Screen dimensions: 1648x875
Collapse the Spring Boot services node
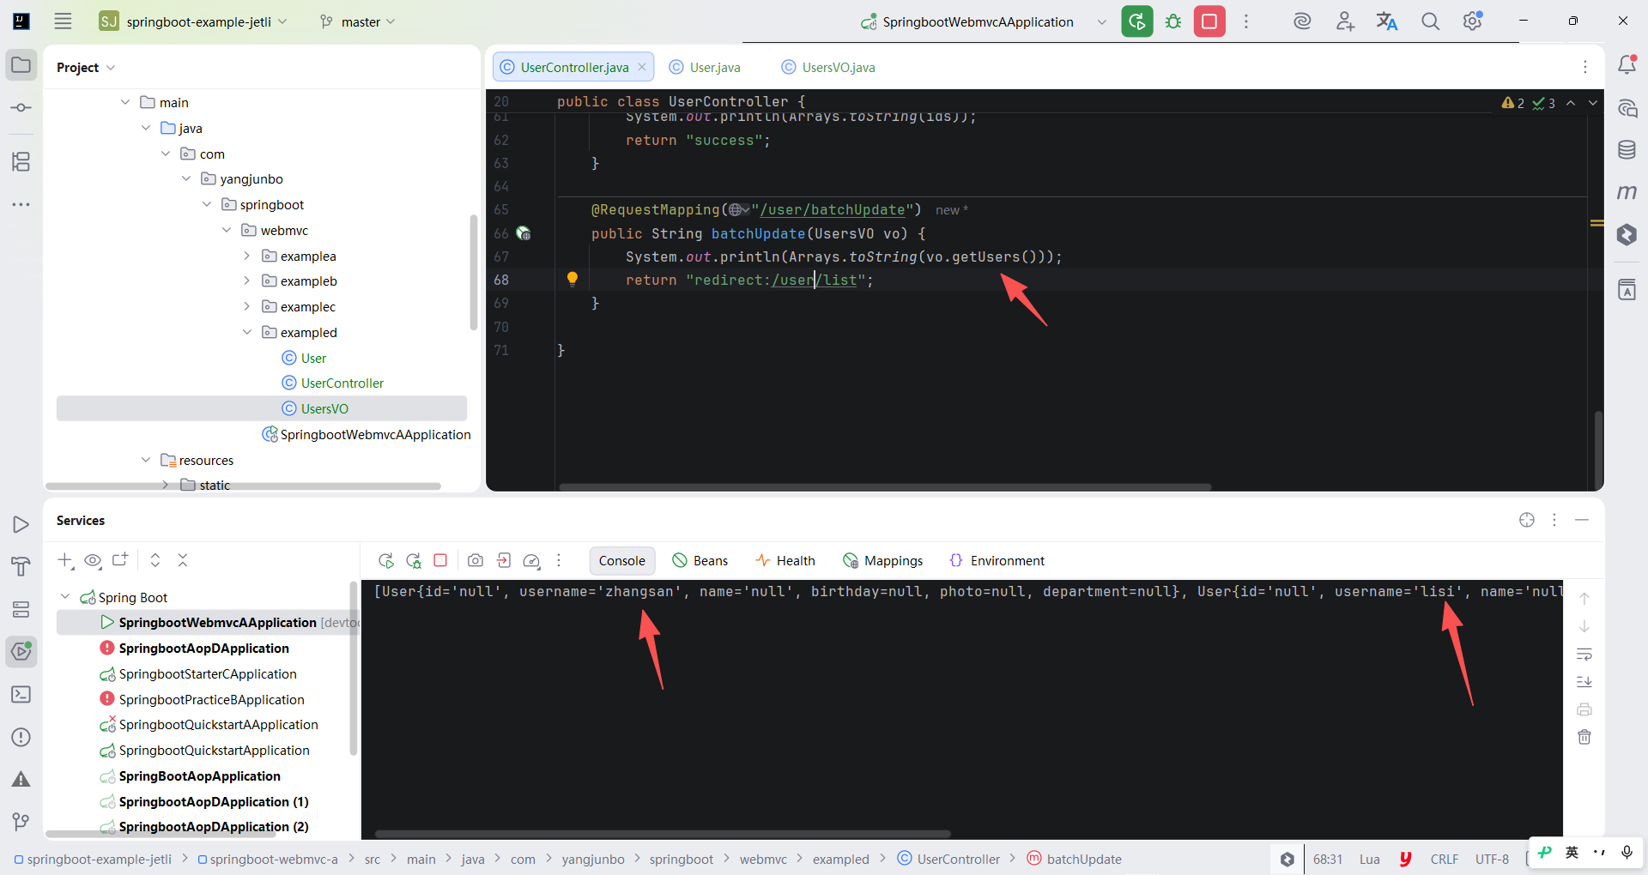point(65,596)
